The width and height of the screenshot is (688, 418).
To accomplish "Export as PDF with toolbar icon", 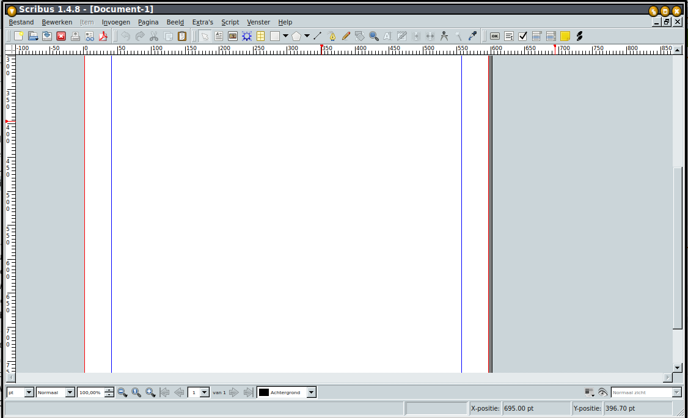I will click(x=103, y=36).
